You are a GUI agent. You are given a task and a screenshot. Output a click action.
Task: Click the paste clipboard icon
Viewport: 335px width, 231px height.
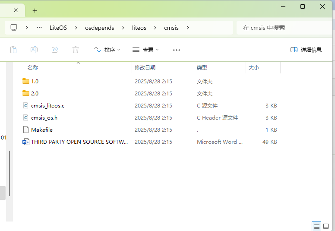(13, 50)
